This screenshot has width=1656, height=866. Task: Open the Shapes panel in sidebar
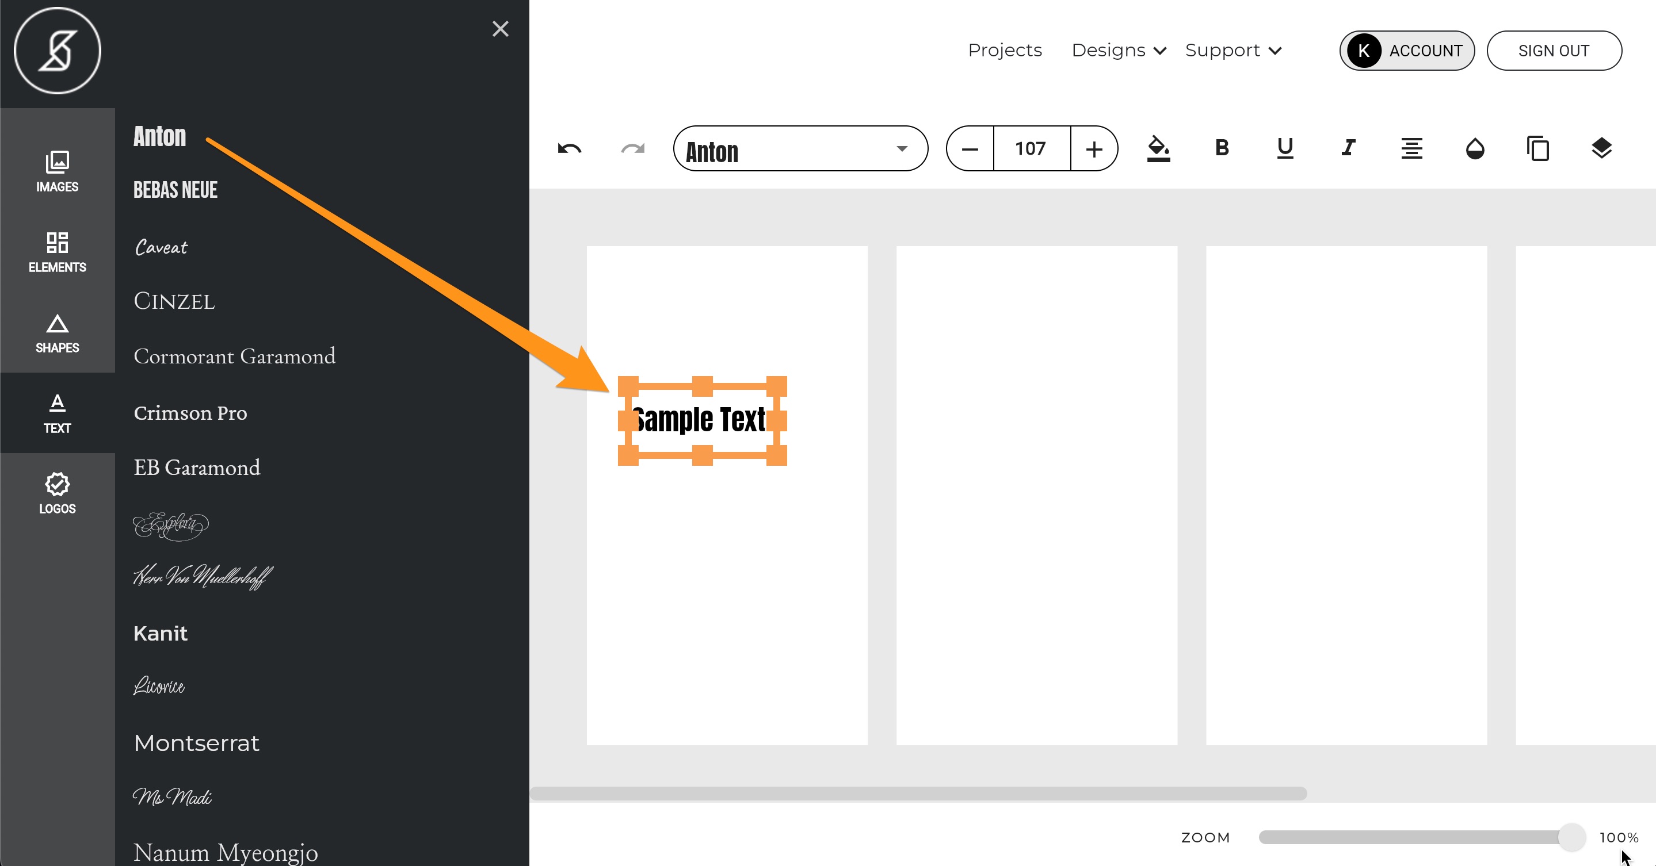point(57,333)
